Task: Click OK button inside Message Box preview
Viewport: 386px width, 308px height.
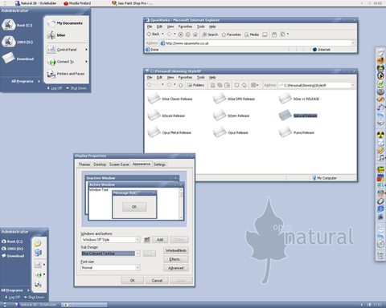Action: [x=134, y=207]
